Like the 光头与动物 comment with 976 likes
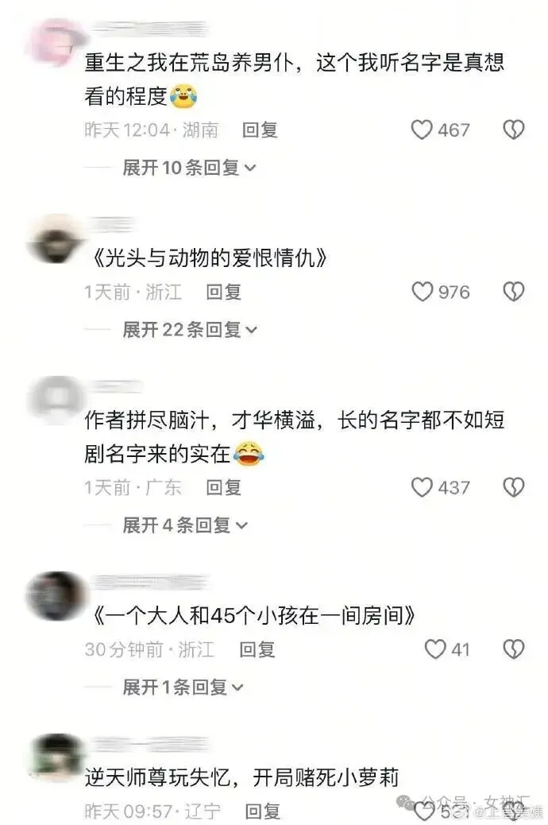Screen dimensions: 548x825 pyautogui.click(x=422, y=292)
